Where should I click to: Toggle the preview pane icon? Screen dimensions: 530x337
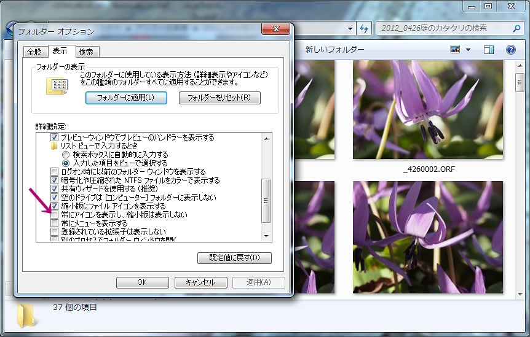click(489, 49)
